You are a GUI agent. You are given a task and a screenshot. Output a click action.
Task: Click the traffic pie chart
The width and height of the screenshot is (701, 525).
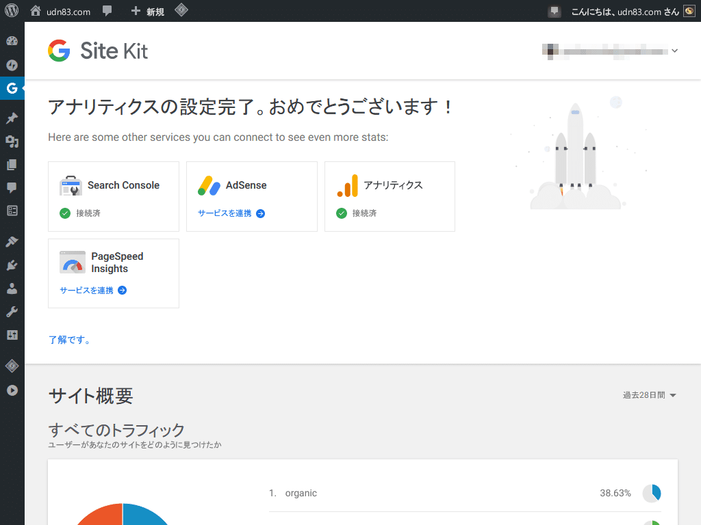(x=123, y=514)
